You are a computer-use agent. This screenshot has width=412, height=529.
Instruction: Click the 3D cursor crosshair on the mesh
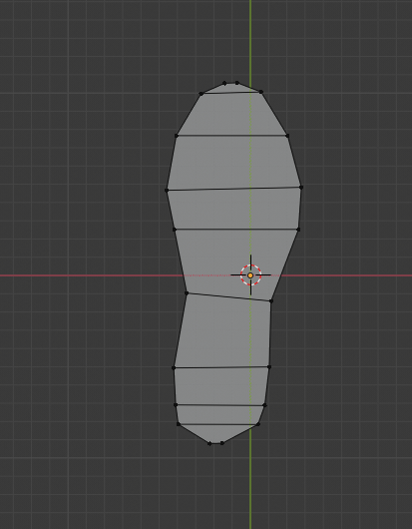[x=250, y=275]
